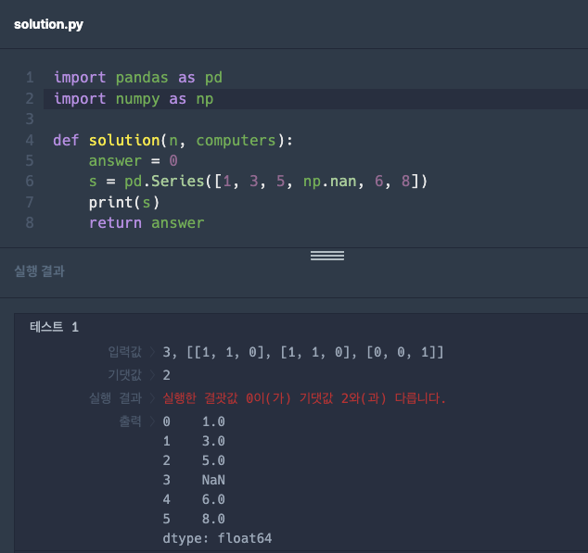This screenshot has height=553, width=588.
Task: Click the '기댓값' label
Action: point(124,375)
